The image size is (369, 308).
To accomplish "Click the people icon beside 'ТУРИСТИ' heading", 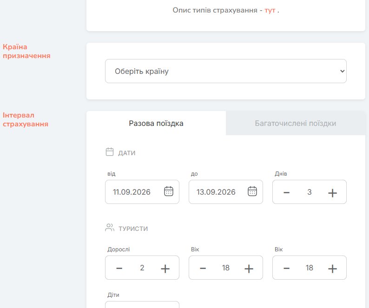I will pyautogui.click(x=110, y=228).
